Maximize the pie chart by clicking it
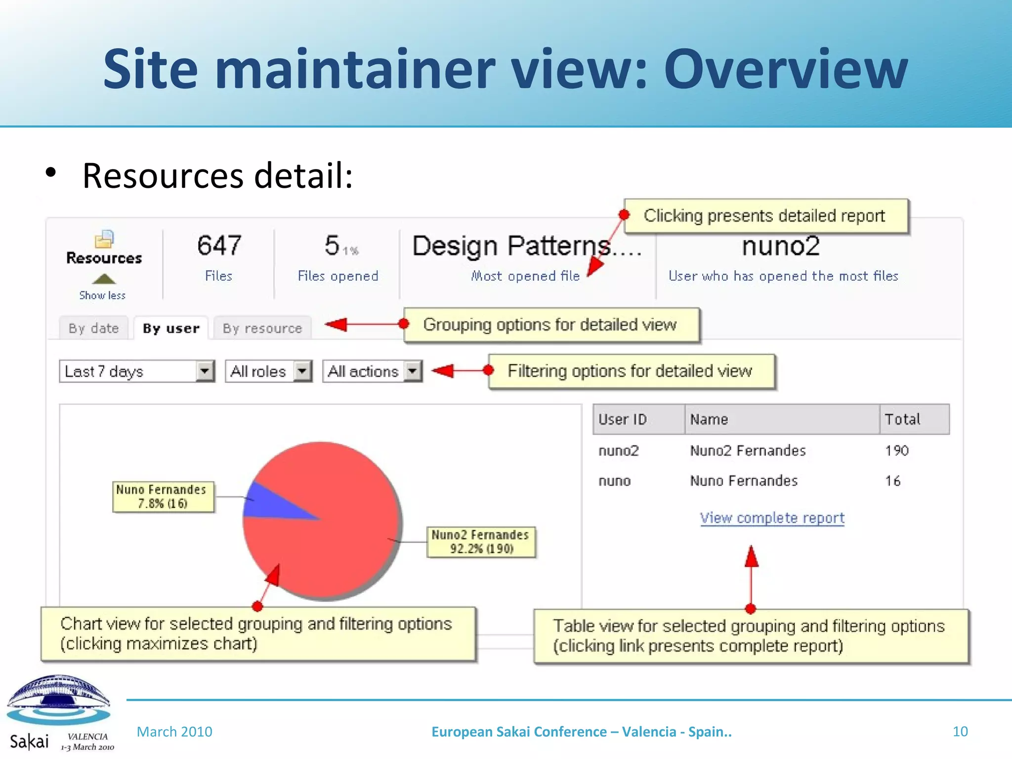1012x759 pixels. (x=322, y=520)
